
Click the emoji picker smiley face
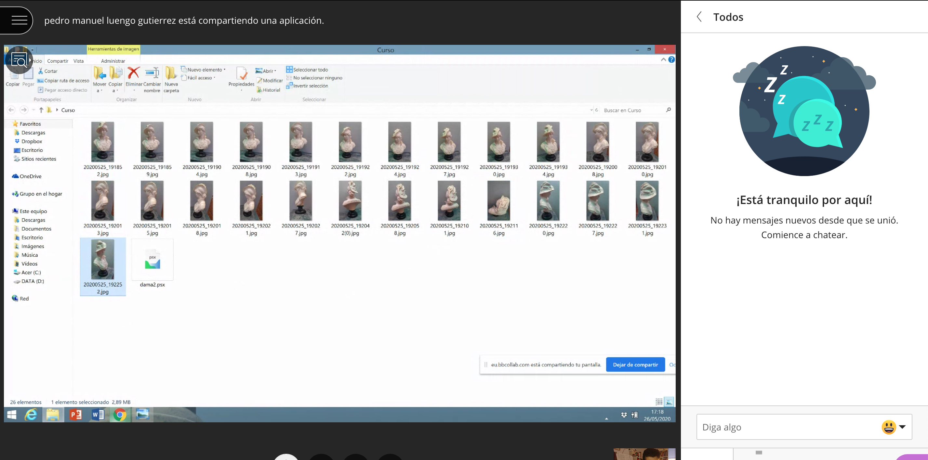click(888, 427)
